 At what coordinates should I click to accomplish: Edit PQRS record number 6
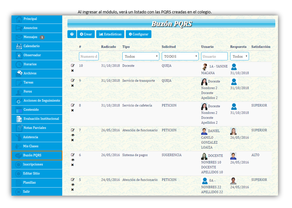73,155
